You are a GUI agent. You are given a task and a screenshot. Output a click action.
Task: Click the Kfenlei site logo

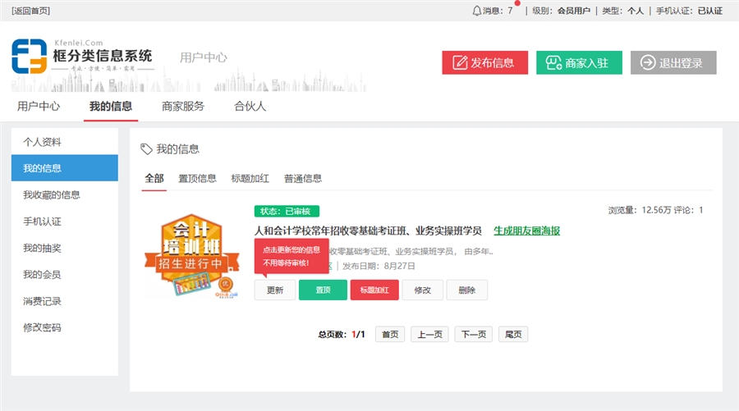point(82,57)
